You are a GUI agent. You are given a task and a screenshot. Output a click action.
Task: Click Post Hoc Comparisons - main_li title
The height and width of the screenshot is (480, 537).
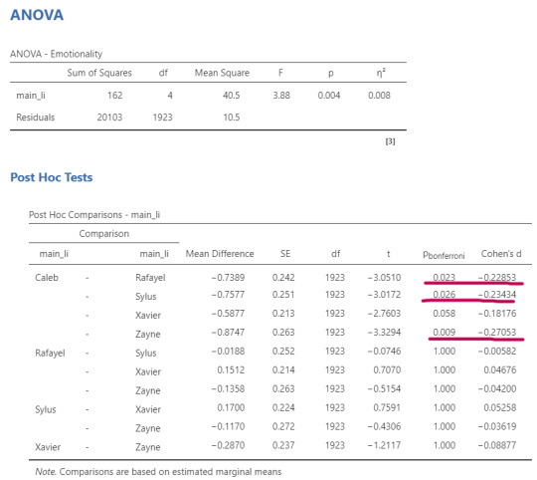point(94,215)
